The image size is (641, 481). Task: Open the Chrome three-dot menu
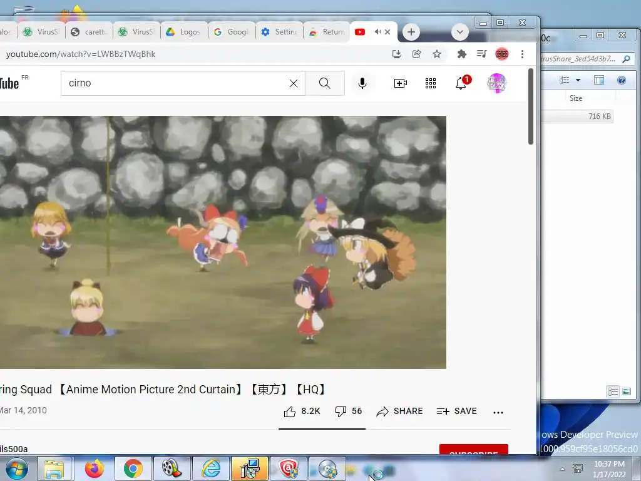pyautogui.click(x=522, y=54)
